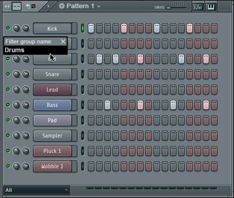The image size is (234, 198).
Task: Mute the Snare channel green LED
Action: [x=8, y=74]
